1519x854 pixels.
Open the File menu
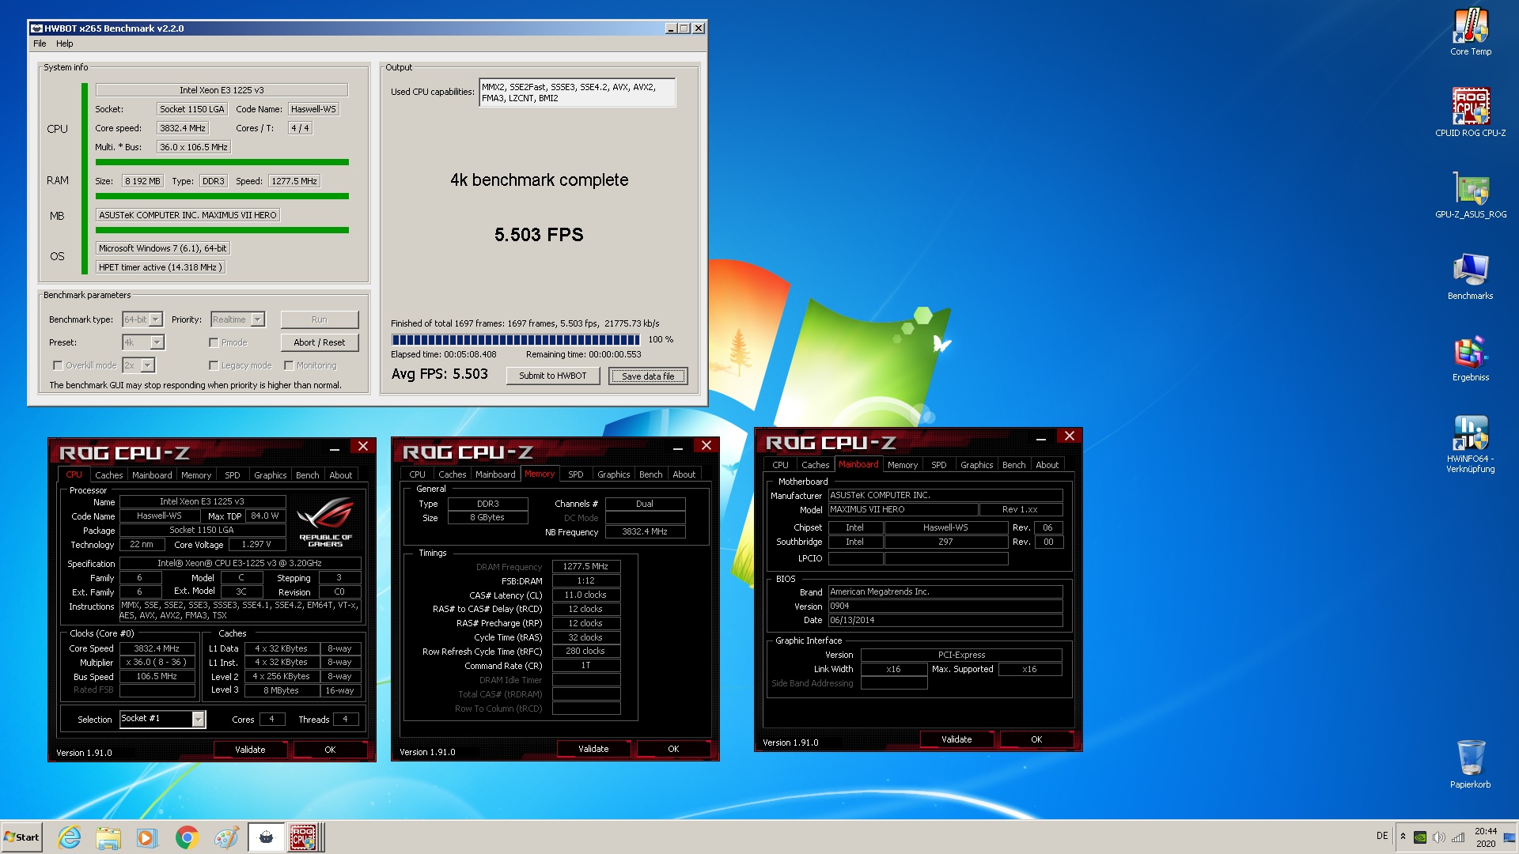coord(40,44)
